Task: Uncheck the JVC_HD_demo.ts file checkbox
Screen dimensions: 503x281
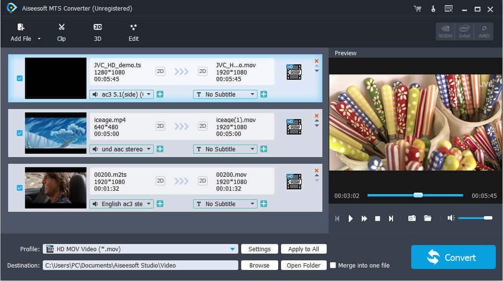Action: (x=20, y=78)
